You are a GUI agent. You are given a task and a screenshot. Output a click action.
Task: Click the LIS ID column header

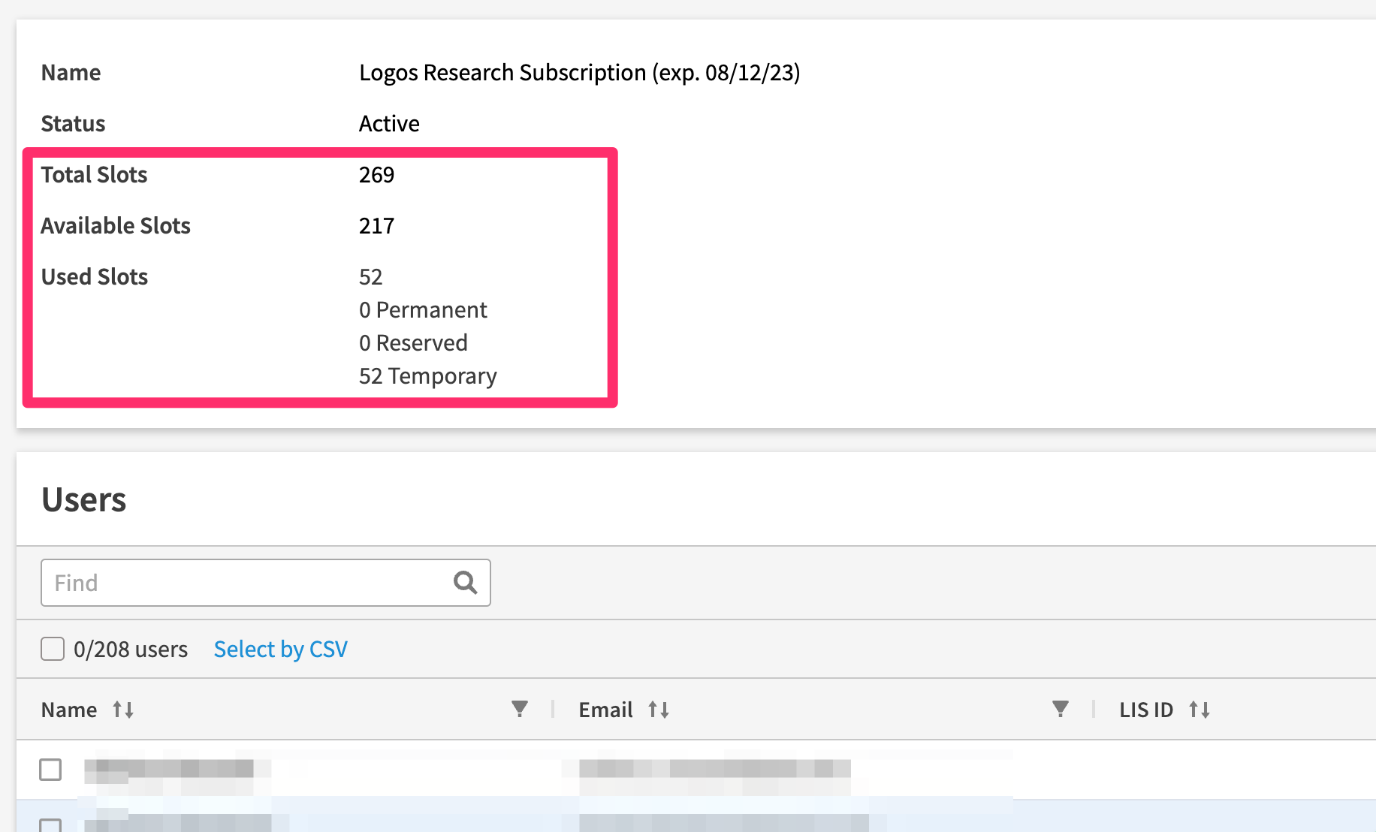(x=1146, y=710)
